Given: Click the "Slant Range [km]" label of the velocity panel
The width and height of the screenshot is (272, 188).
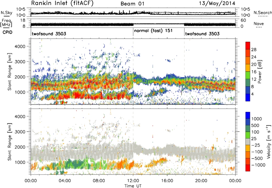Looking at the screenshot, I should pyautogui.click(x=10, y=142).
